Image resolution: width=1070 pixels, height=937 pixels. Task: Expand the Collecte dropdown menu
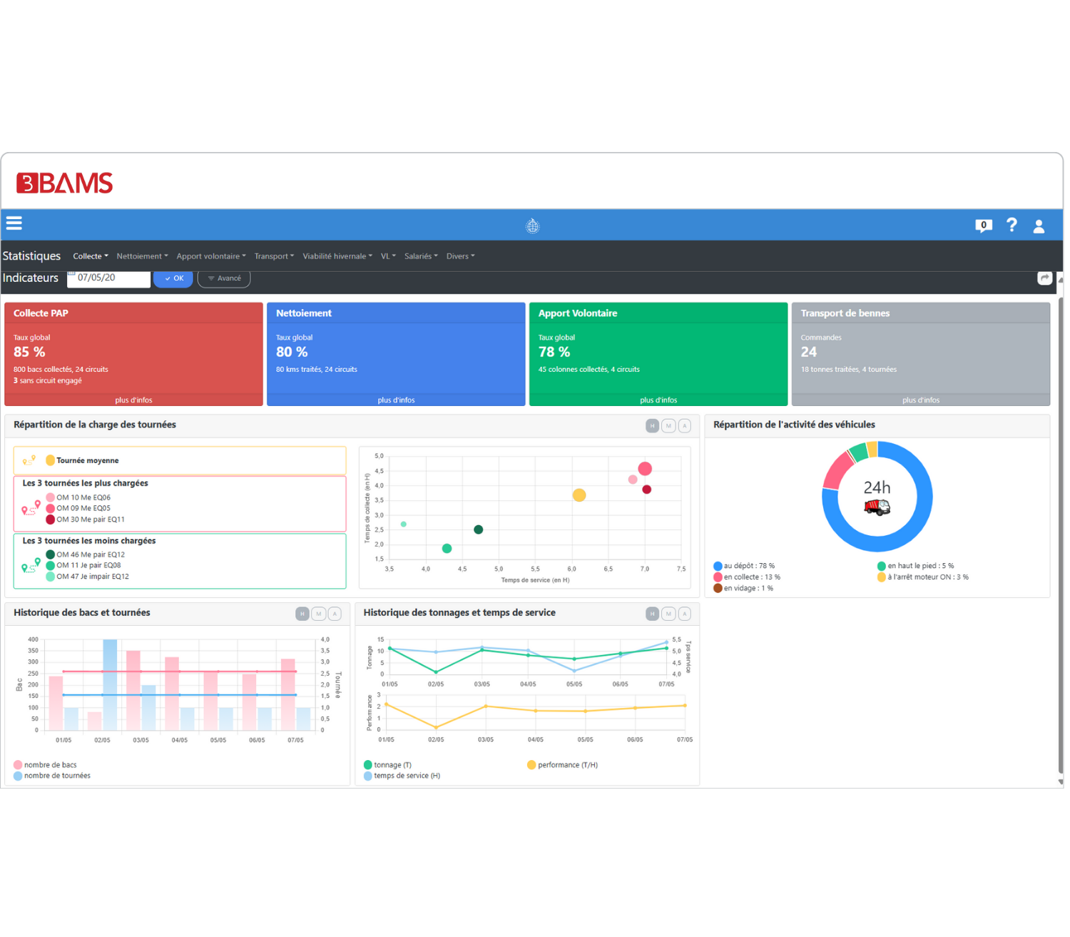click(91, 256)
